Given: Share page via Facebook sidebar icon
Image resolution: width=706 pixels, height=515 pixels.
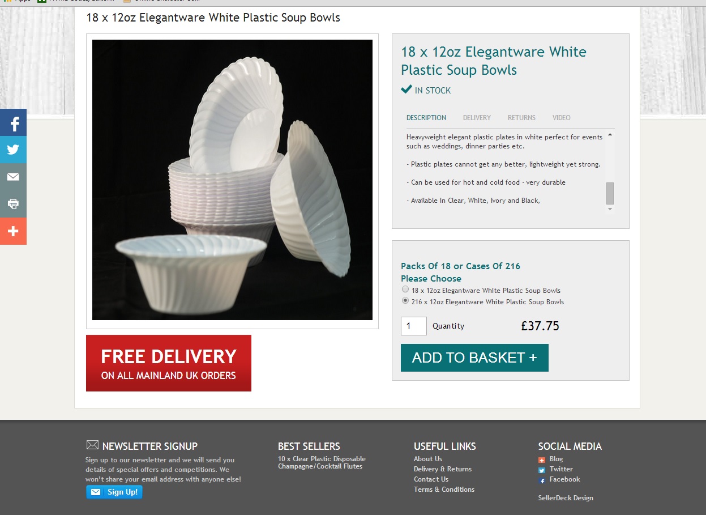Looking at the screenshot, I should tap(13, 122).
